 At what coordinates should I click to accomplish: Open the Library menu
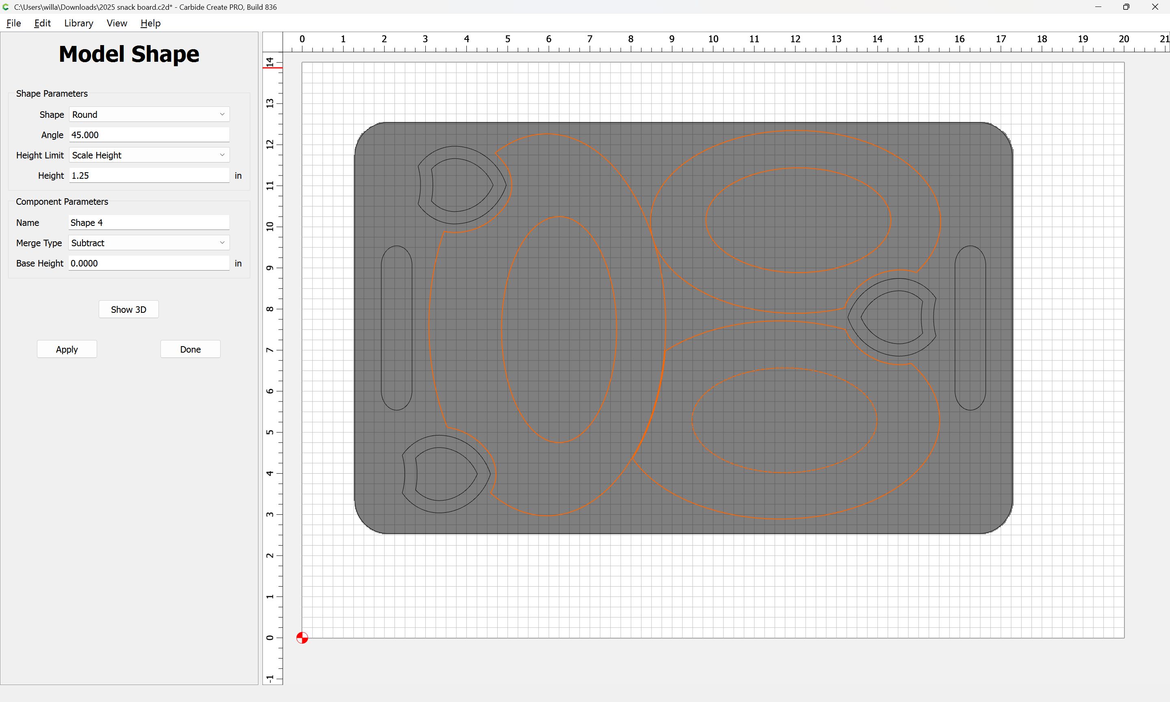78,23
